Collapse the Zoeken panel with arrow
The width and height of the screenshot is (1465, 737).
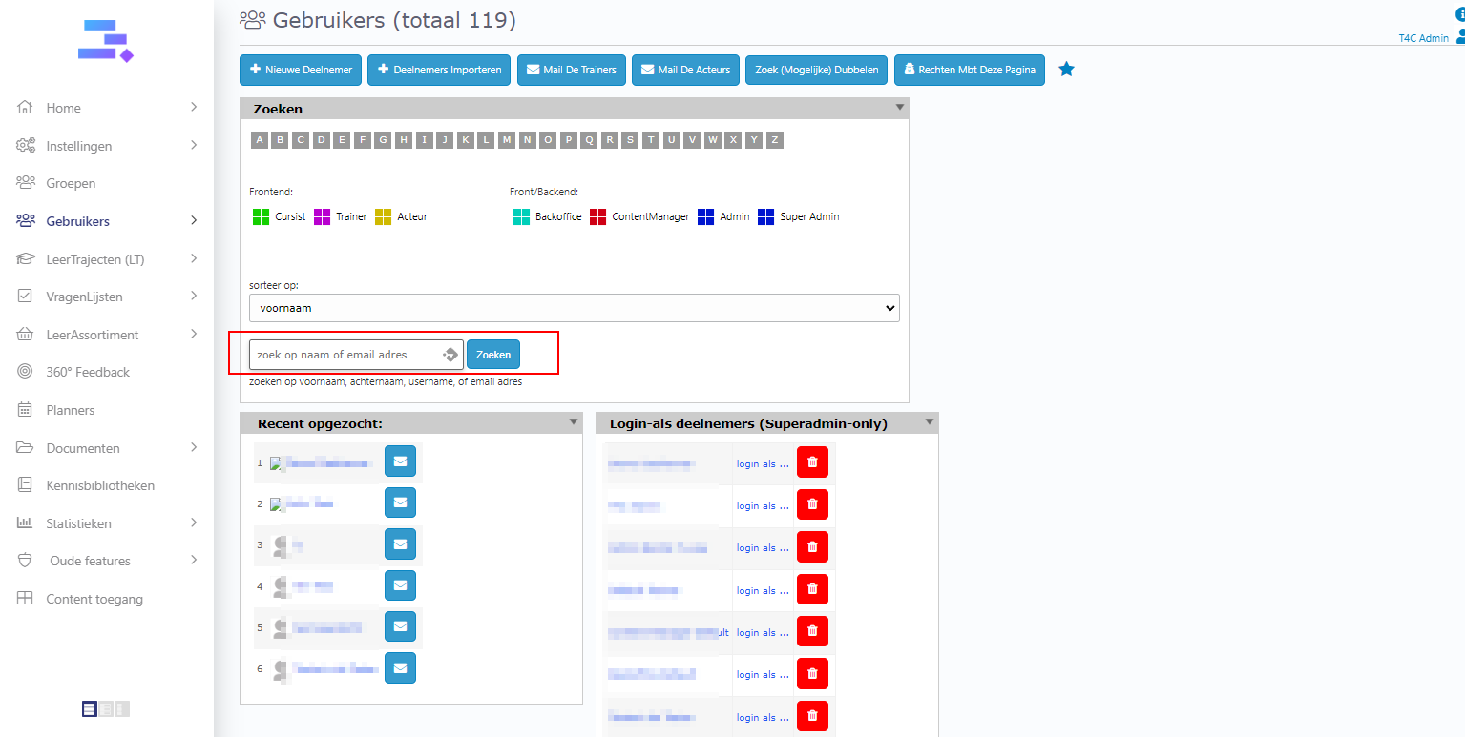point(899,108)
